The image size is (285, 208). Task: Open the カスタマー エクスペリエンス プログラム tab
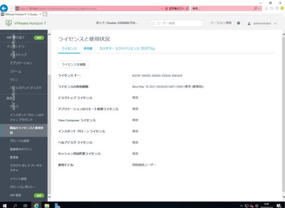click(x=127, y=48)
